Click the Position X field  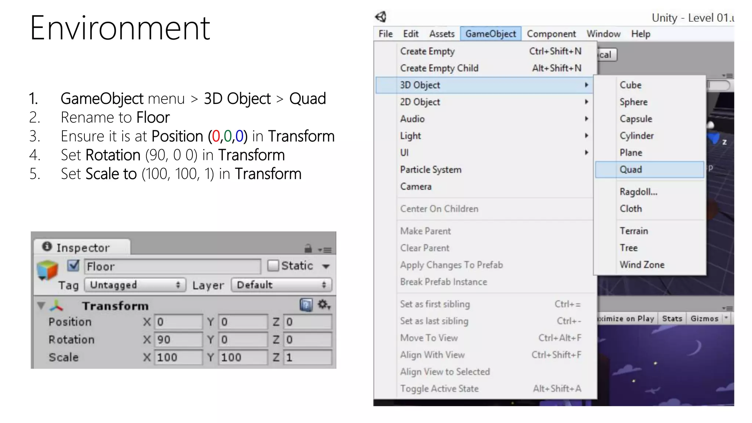pyautogui.click(x=178, y=322)
